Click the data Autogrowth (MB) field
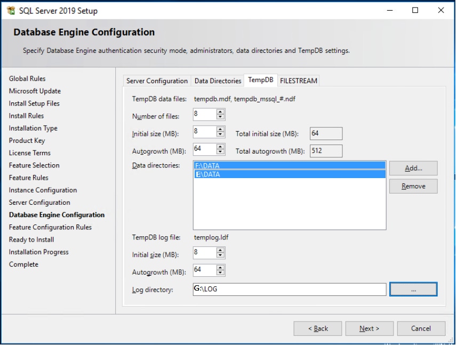Screen dimensions: 457x345 (205, 149)
